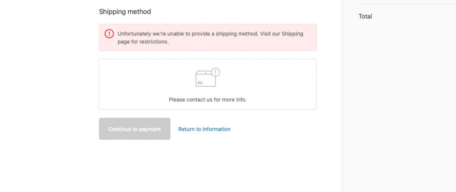Click 'Please contact us for more info.' text
The height and width of the screenshot is (192, 456).
tap(208, 100)
